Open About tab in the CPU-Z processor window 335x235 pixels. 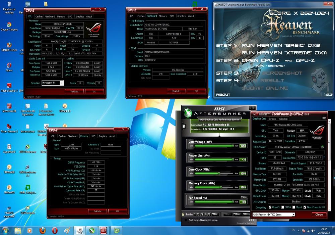click(x=89, y=16)
